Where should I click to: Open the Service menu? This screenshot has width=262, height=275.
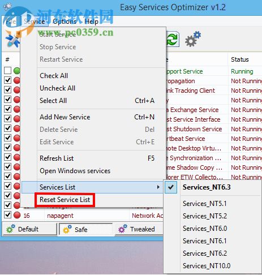[x=35, y=22]
